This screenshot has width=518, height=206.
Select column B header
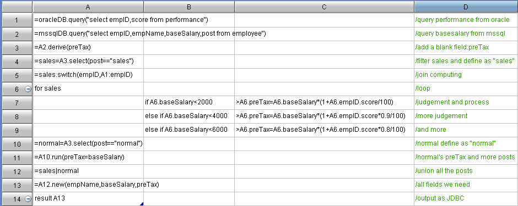[x=189, y=7]
